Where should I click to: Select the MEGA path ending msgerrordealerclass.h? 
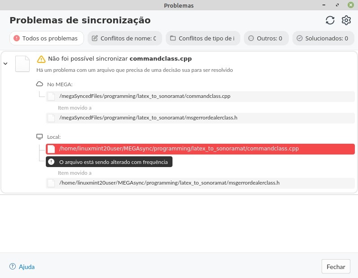(x=200, y=118)
